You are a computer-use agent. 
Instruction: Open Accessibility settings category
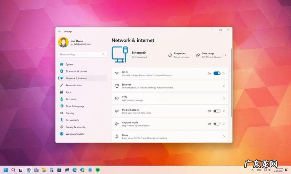click(x=82, y=120)
